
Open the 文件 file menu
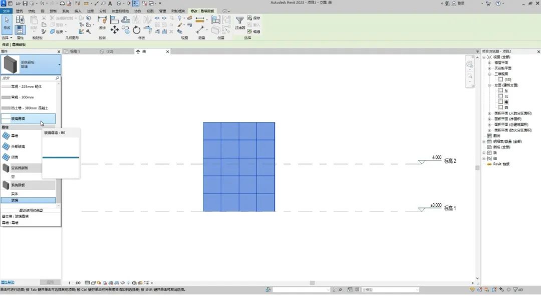(x=6, y=10)
